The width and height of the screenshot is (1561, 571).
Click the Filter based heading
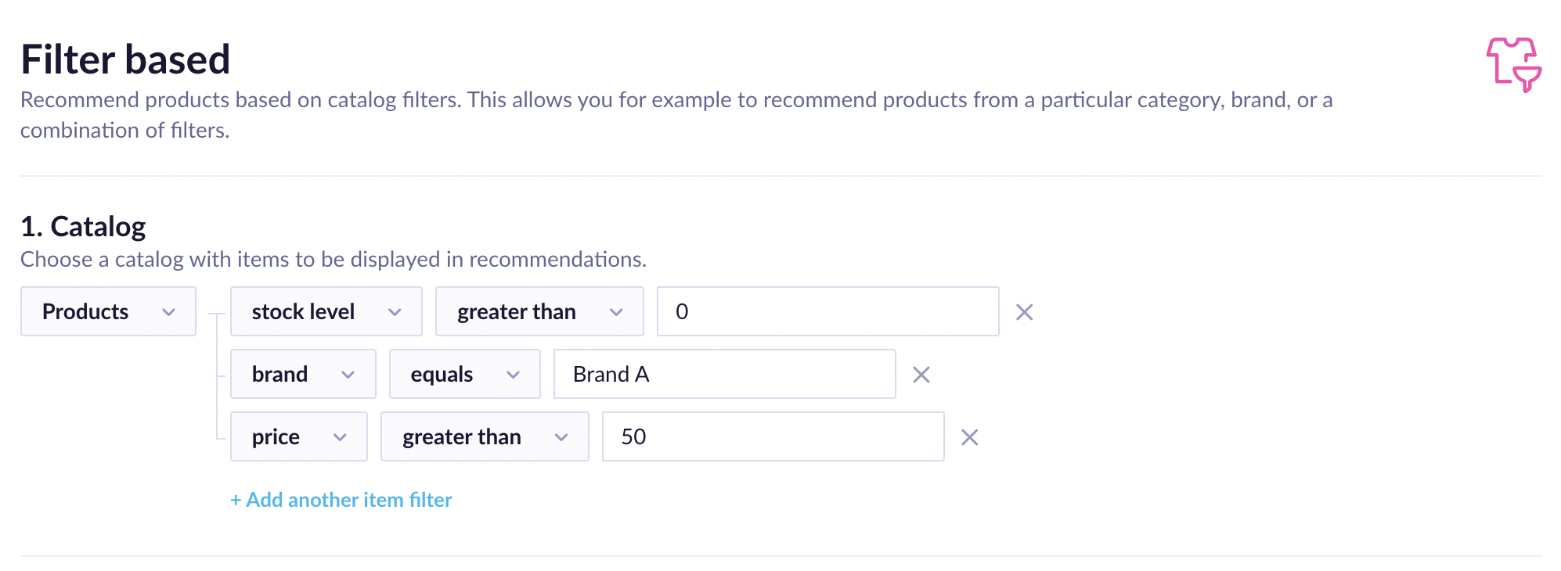pos(125,59)
